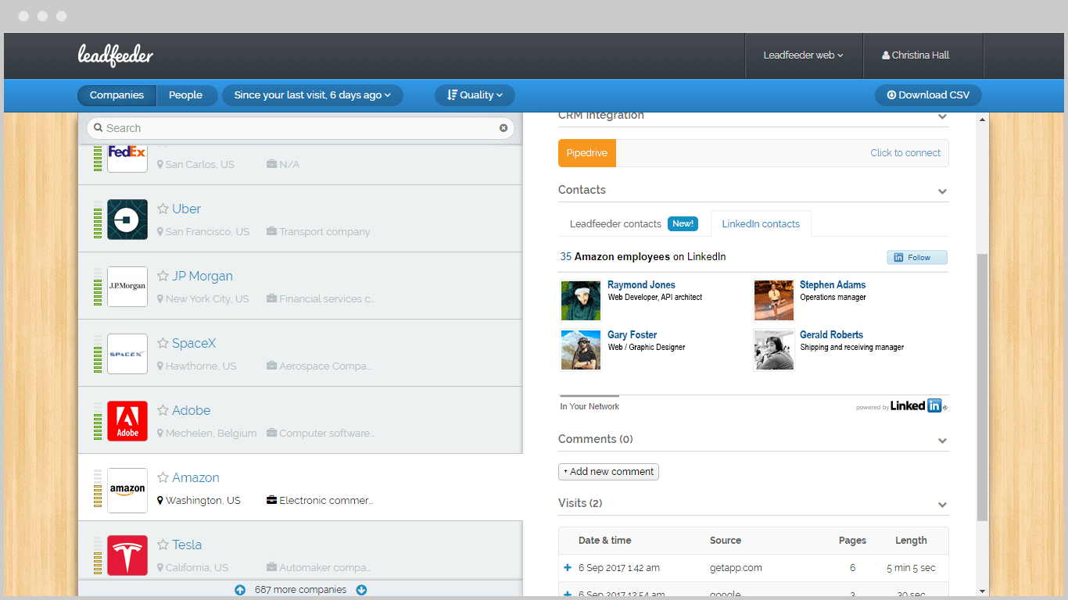
Task: Click the location pin next to Washington, US
Action: pyautogui.click(x=160, y=500)
